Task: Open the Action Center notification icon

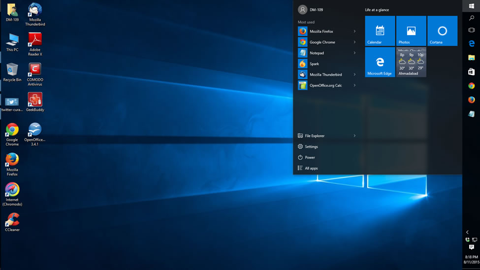Action: [x=472, y=247]
